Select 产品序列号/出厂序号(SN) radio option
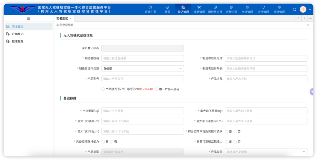The width and height of the screenshot is (317, 160). (x=103, y=89)
